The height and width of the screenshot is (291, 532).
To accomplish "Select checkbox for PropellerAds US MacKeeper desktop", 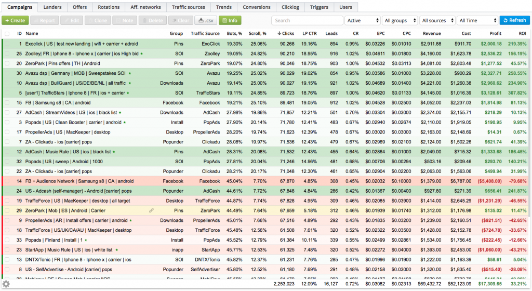I will click(x=7, y=133).
